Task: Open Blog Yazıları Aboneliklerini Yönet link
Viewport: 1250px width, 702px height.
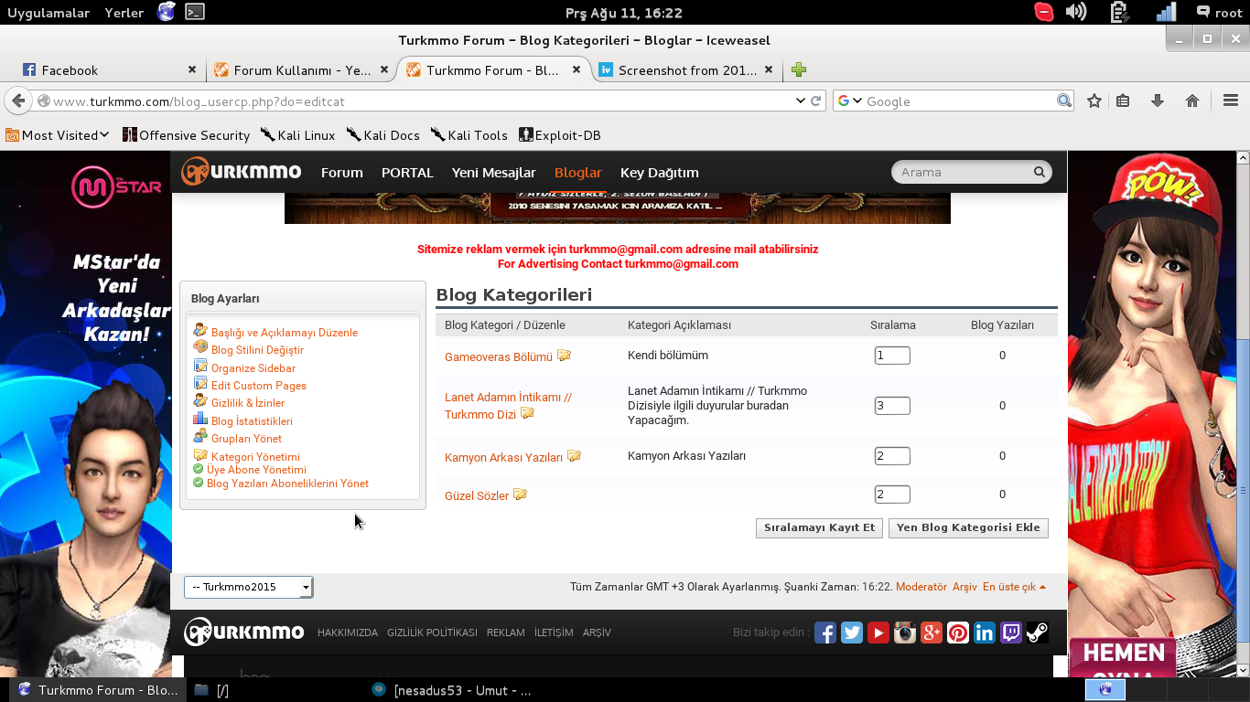Action: pyautogui.click(x=287, y=484)
